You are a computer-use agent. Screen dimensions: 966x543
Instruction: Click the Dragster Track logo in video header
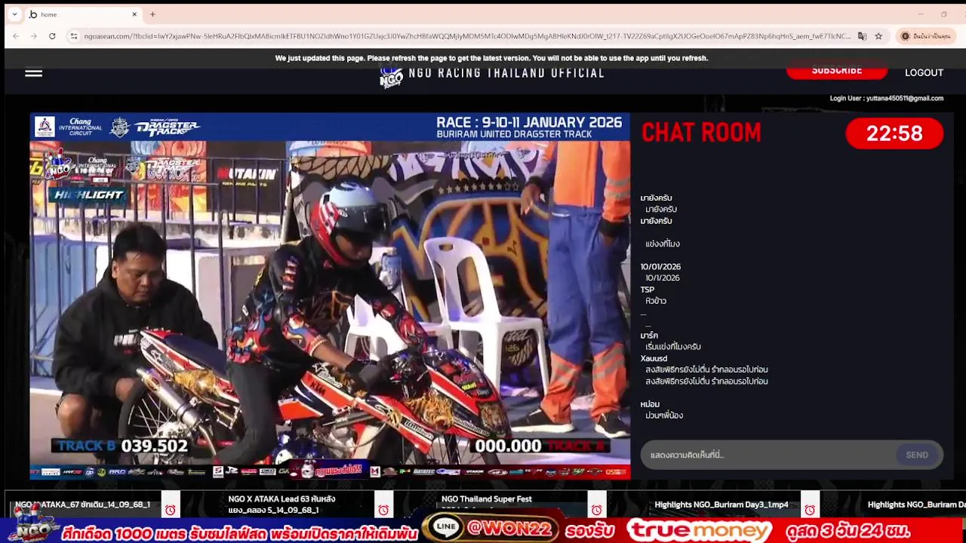[167, 127]
